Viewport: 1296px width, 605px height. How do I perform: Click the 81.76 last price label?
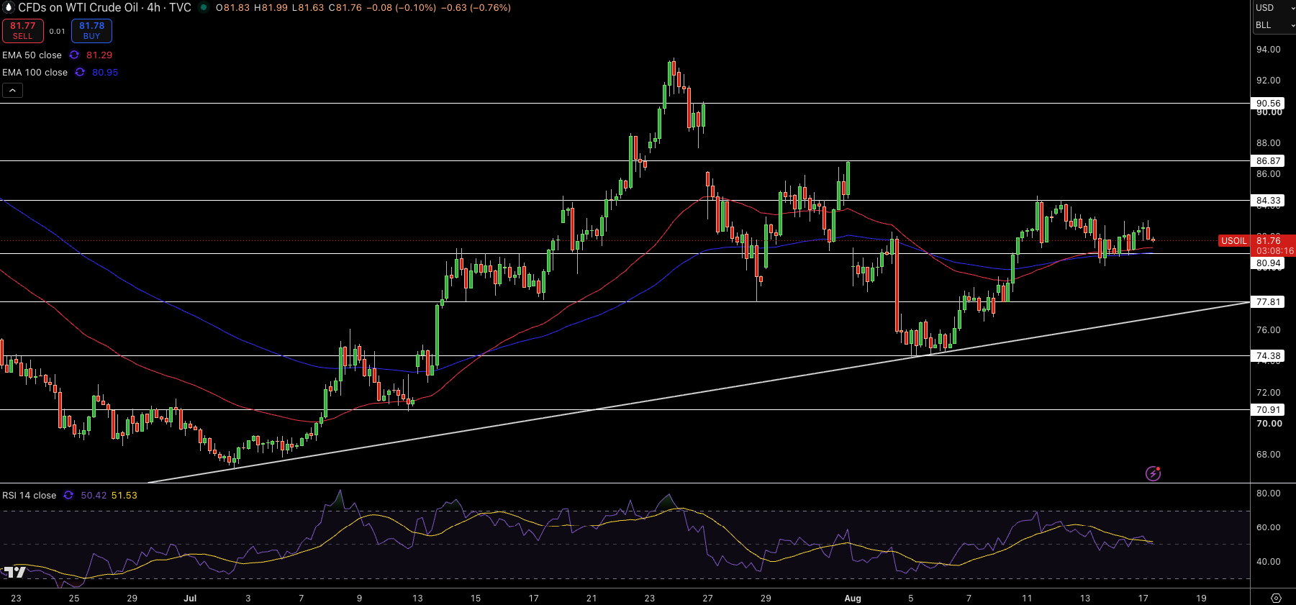tap(1268, 240)
